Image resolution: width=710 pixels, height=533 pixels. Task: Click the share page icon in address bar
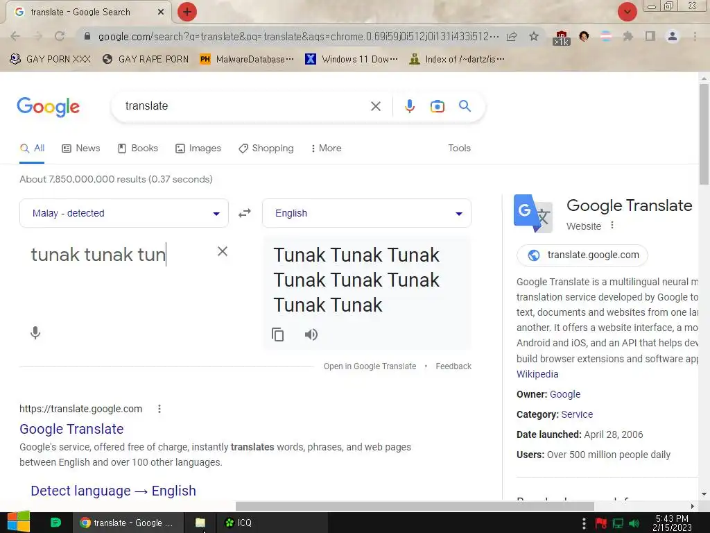[x=512, y=36]
